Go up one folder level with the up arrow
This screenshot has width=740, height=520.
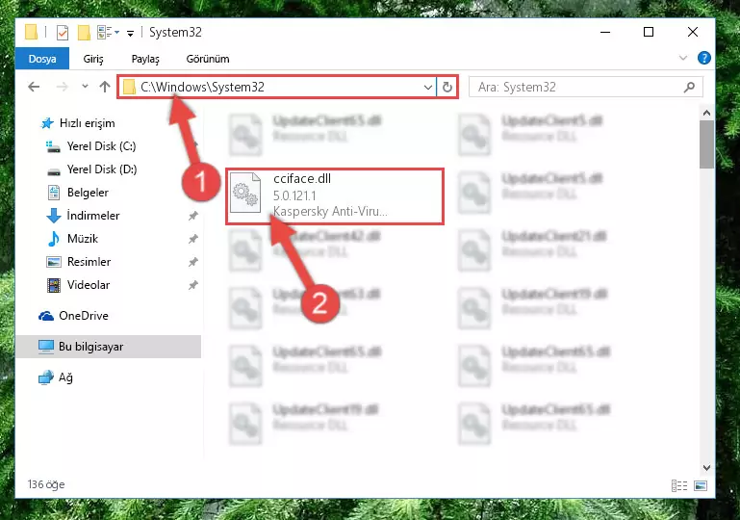point(105,87)
